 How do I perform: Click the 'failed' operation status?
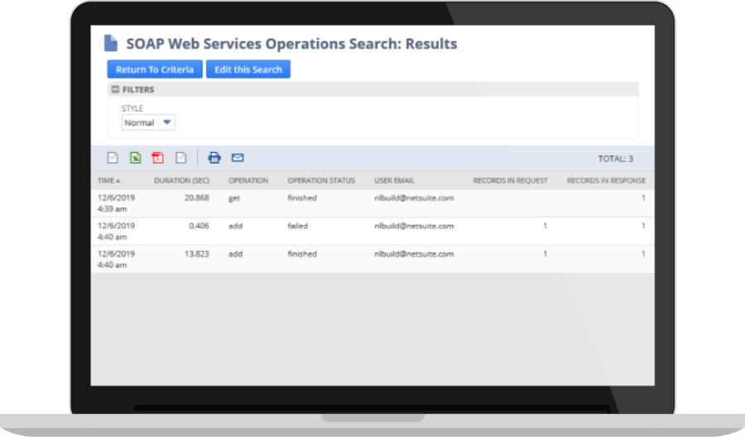click(x=297, y=226)
